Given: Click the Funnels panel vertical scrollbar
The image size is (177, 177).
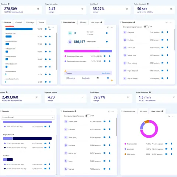Looking at the screenshot, I should [x=56, y=155].
